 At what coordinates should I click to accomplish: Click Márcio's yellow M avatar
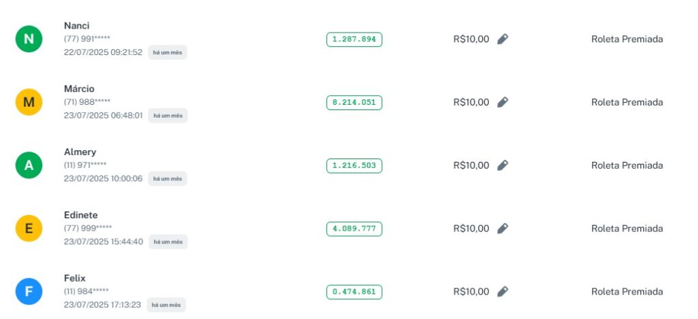[x=29, y=103]
